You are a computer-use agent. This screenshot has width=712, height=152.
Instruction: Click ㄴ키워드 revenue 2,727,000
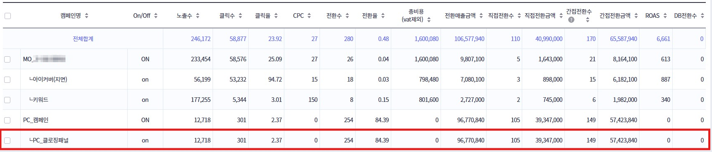(472, 100)
